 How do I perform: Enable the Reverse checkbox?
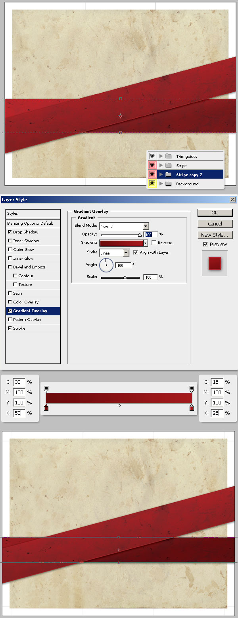(154, 243)
